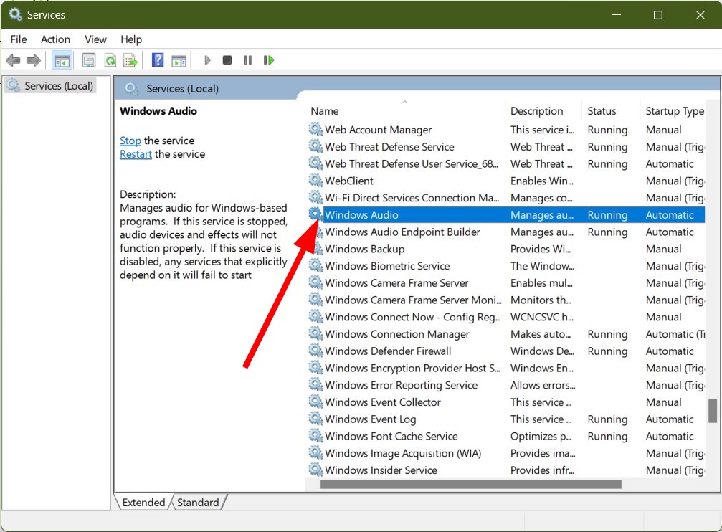Viewport: 722px width, 532px height.
Task: Switch to the Standard tab
Action: click(x=198, y=503)
